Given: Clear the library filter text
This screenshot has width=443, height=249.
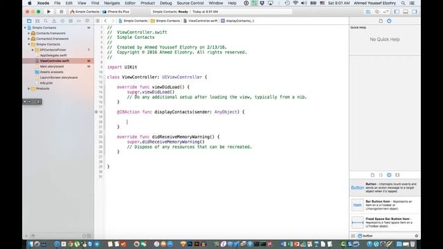Looking at the screenshot, I should click(x=417, y=236).
